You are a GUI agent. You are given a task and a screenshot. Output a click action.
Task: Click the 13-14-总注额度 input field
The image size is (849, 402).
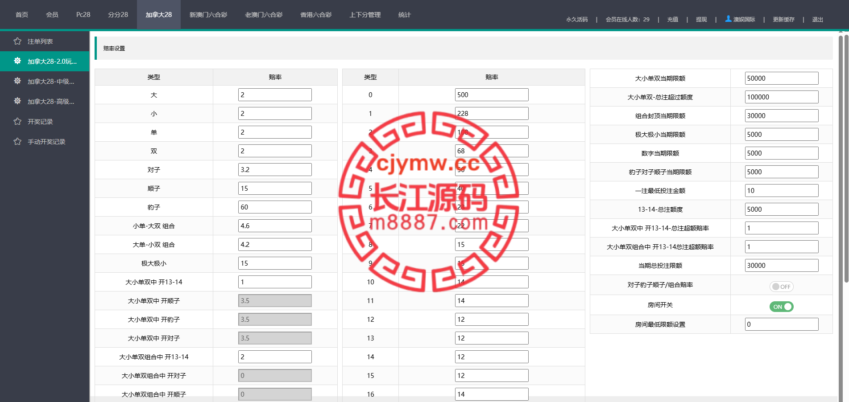pyautogui.click(x=782, y=209)
